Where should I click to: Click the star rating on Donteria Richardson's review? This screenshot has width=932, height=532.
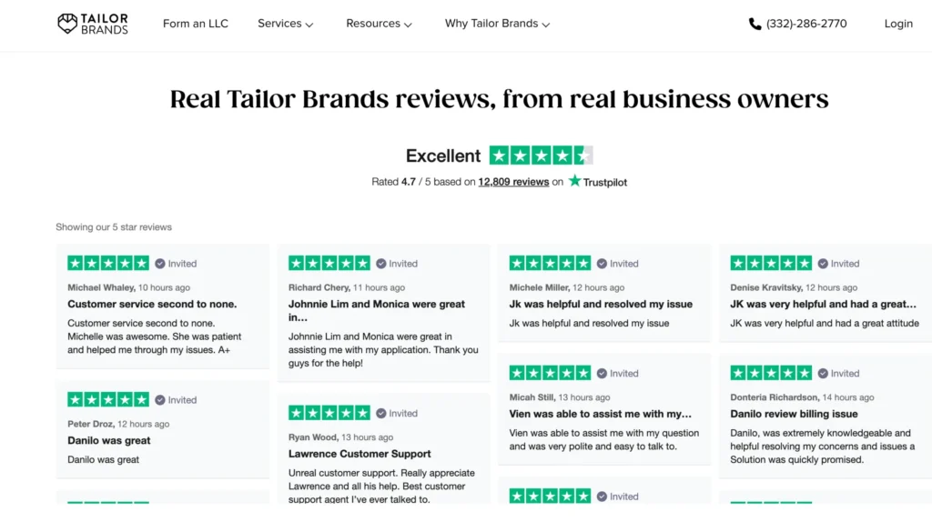click(x=770, y=373)
